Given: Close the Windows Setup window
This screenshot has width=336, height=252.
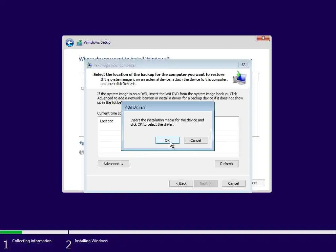Looking at the screenshot, I should pyautogui.click(x=263, y=38).
